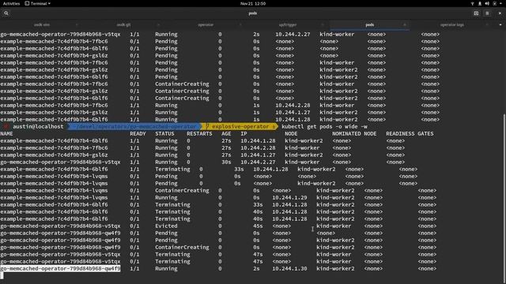506x284 pixels.
Task: Close the 'osdk git' tab
Action: tap(158, 24)
